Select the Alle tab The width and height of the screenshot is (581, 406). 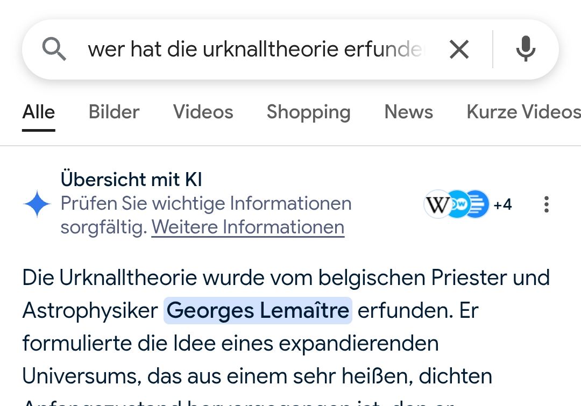[x=39, y=112]
